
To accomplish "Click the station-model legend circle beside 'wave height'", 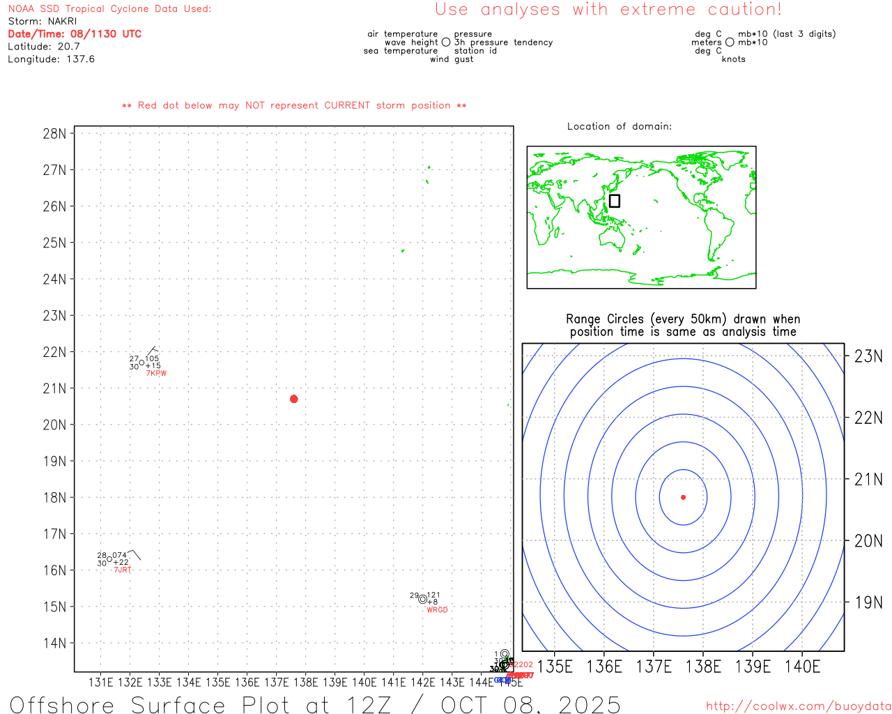I will click(x=446, y=42).
